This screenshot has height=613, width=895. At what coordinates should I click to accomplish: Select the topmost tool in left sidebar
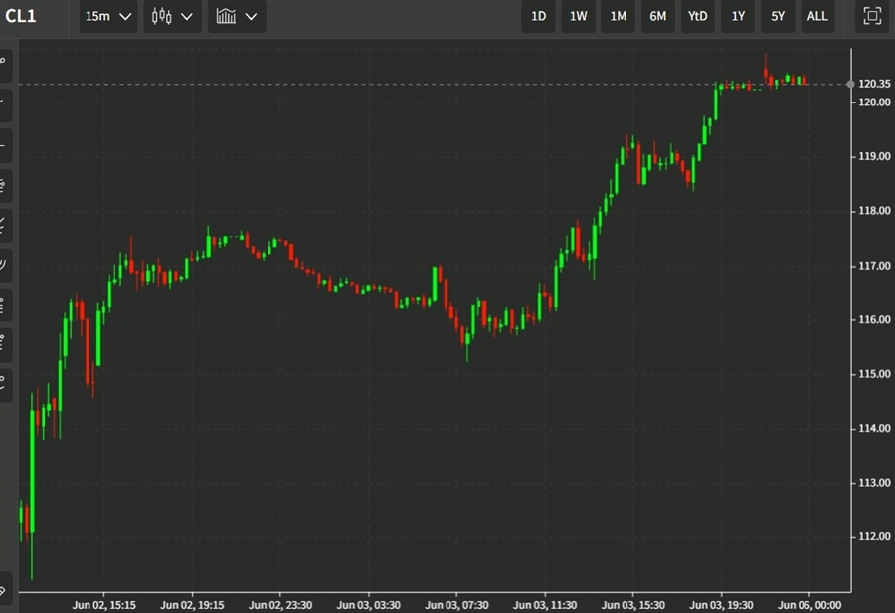pyautogui.click(x=5, y=61)
